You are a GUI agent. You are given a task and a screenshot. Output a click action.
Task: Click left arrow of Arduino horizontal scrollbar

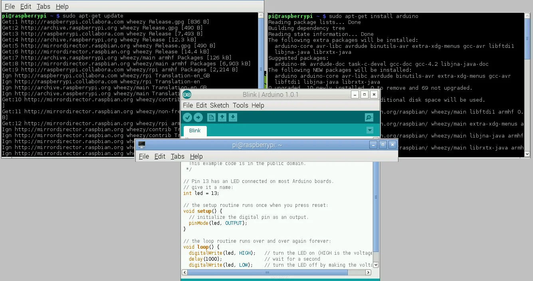[184, 273]
